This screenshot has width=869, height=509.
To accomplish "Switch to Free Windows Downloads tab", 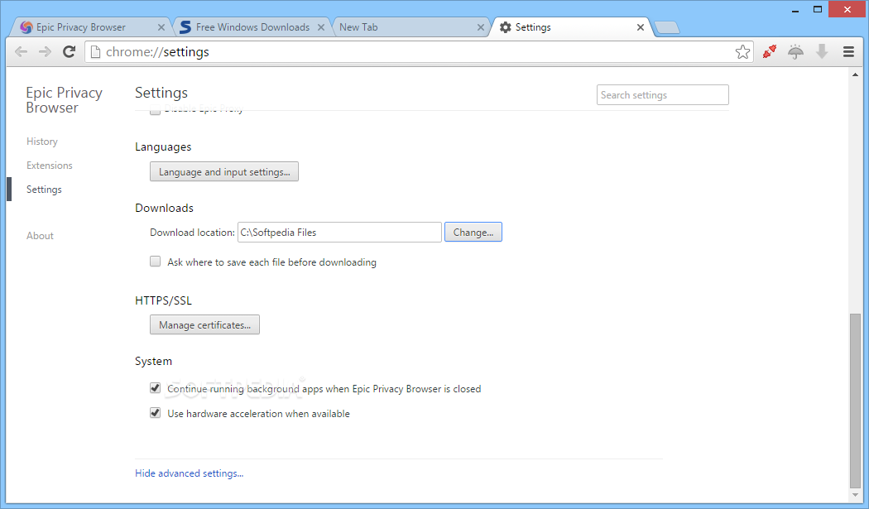I will (x=252, y=27).
